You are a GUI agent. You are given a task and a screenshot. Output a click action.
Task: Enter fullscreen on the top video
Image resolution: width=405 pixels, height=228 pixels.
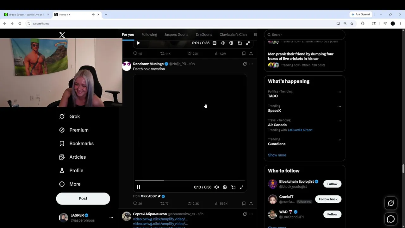(248, 43)
